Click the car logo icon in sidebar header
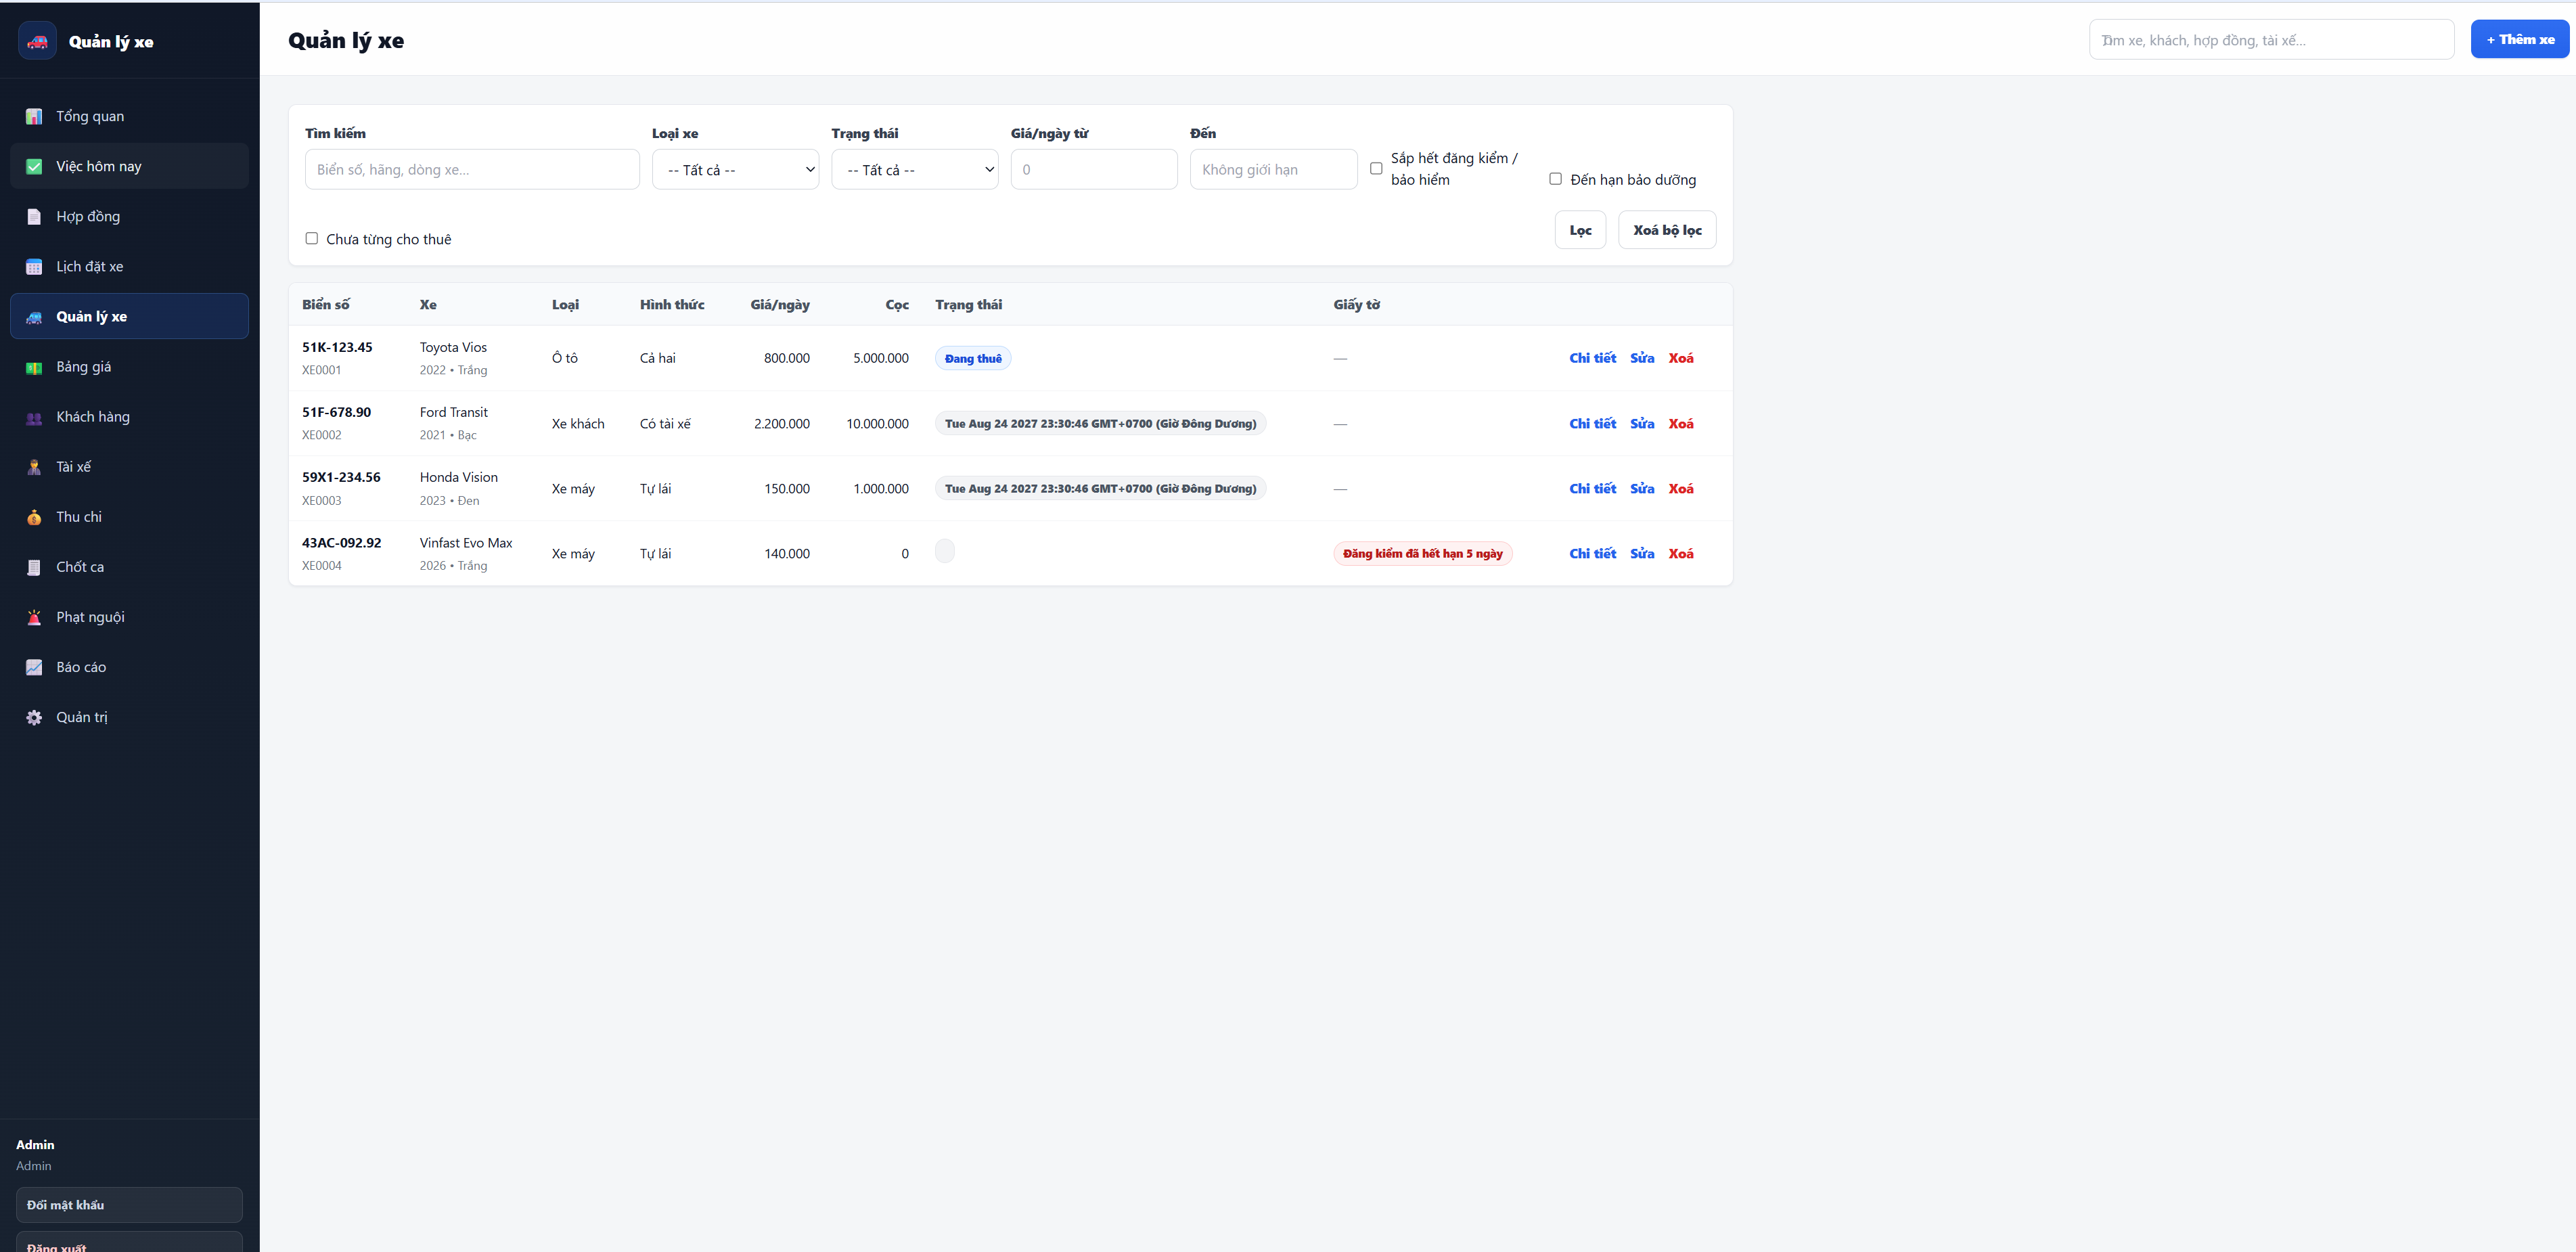The image size is (2576, 1252). [37, 41]
